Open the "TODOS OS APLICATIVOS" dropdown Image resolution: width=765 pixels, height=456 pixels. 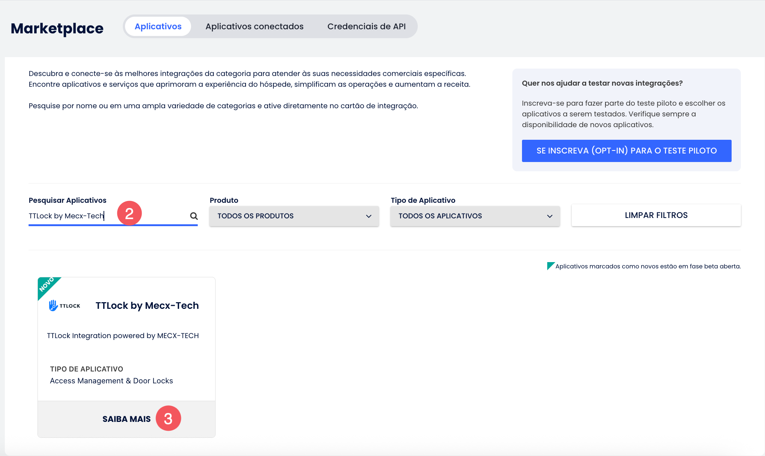click(x=475, y=216)
